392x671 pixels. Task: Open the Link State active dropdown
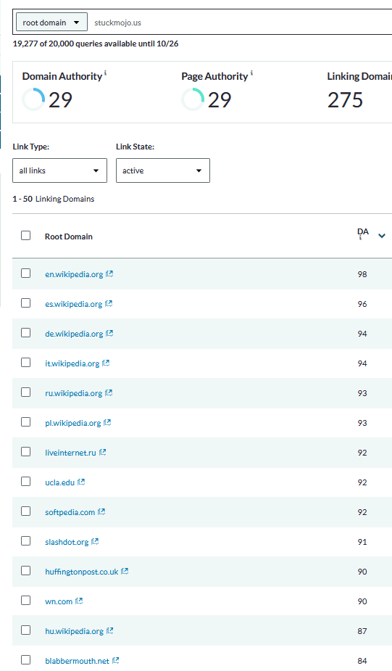[x=163, y=170]
